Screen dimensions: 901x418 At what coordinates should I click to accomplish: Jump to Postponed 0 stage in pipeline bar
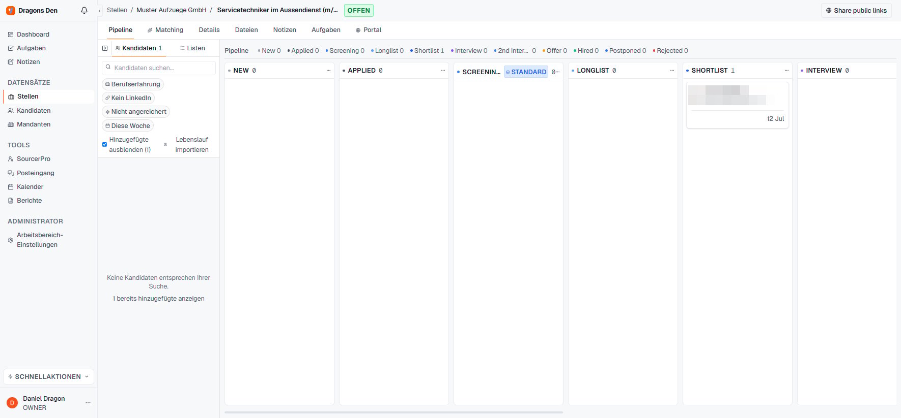(x=626, y=51)
